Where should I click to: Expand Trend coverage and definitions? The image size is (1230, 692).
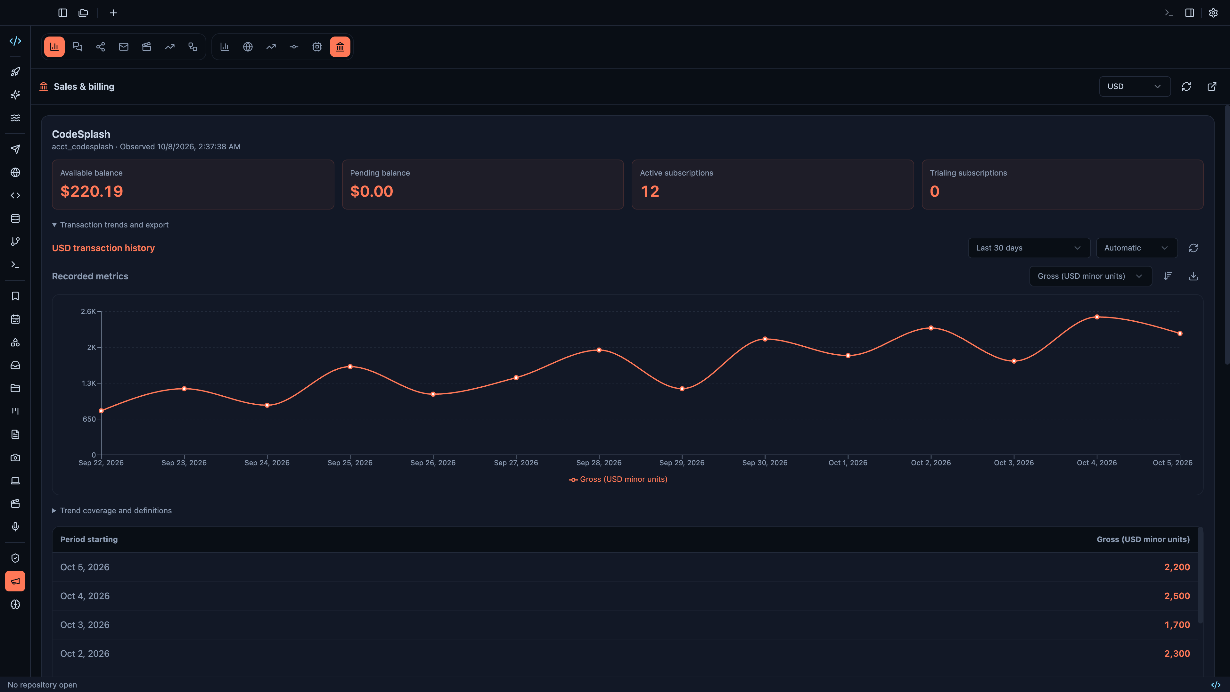112,511
